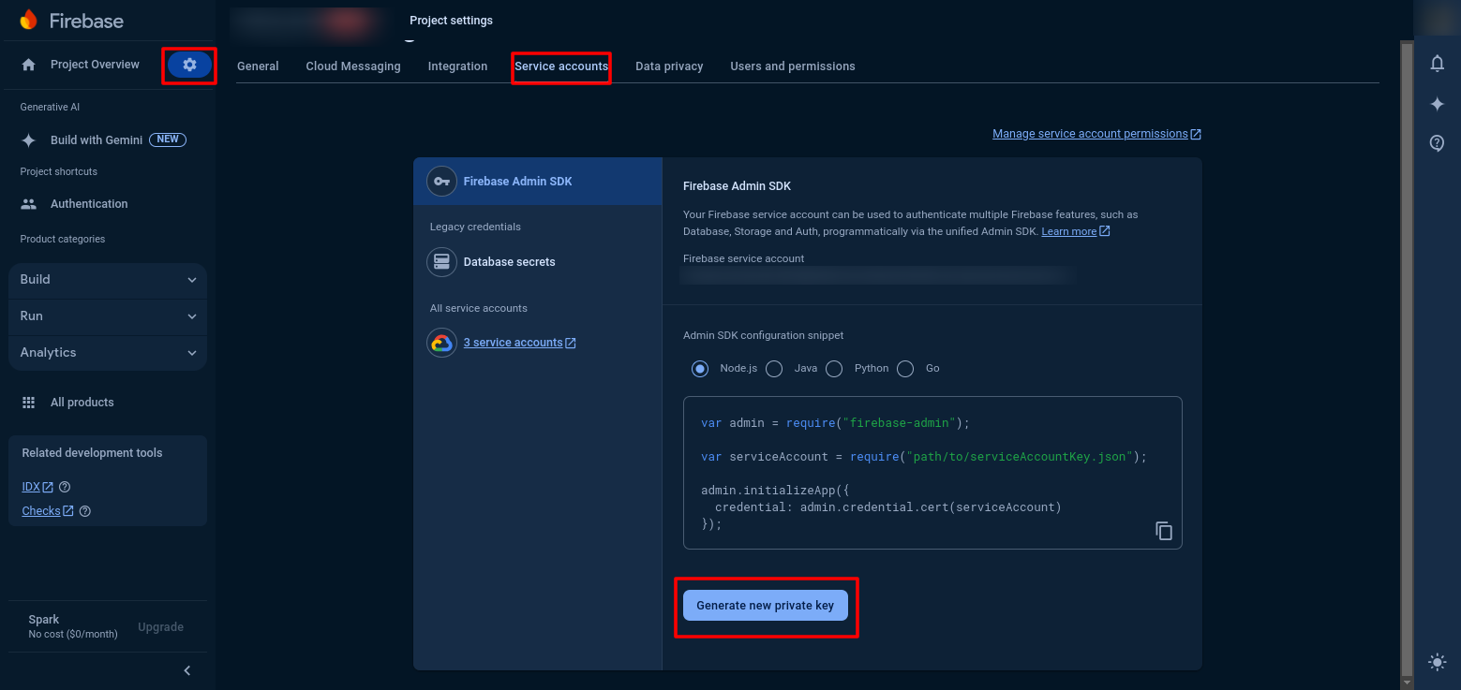
Task: Open Build with Gemini item
Action: (97, 139)
